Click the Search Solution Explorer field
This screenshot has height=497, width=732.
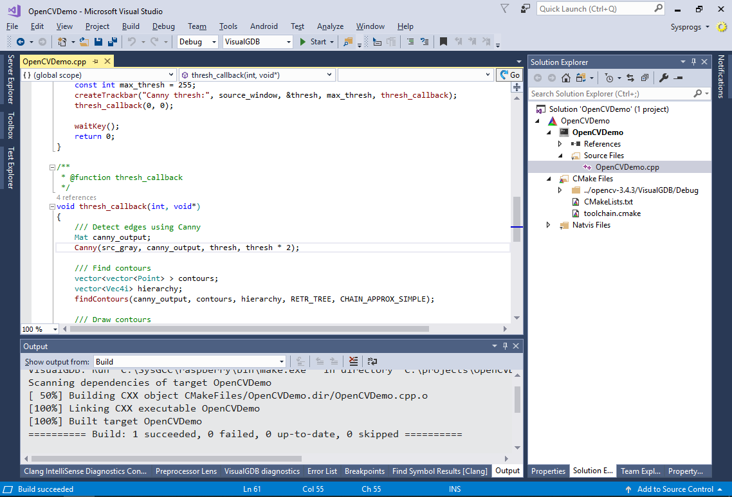point(610,94)
